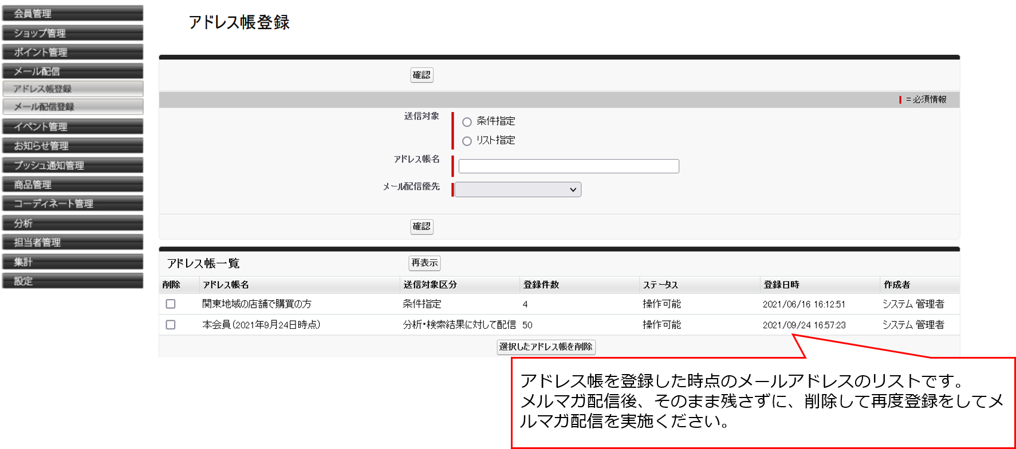Select the リスト指定 radio button
The height and width of the screenshot is (449, 1016).
(x=467, y=141)
